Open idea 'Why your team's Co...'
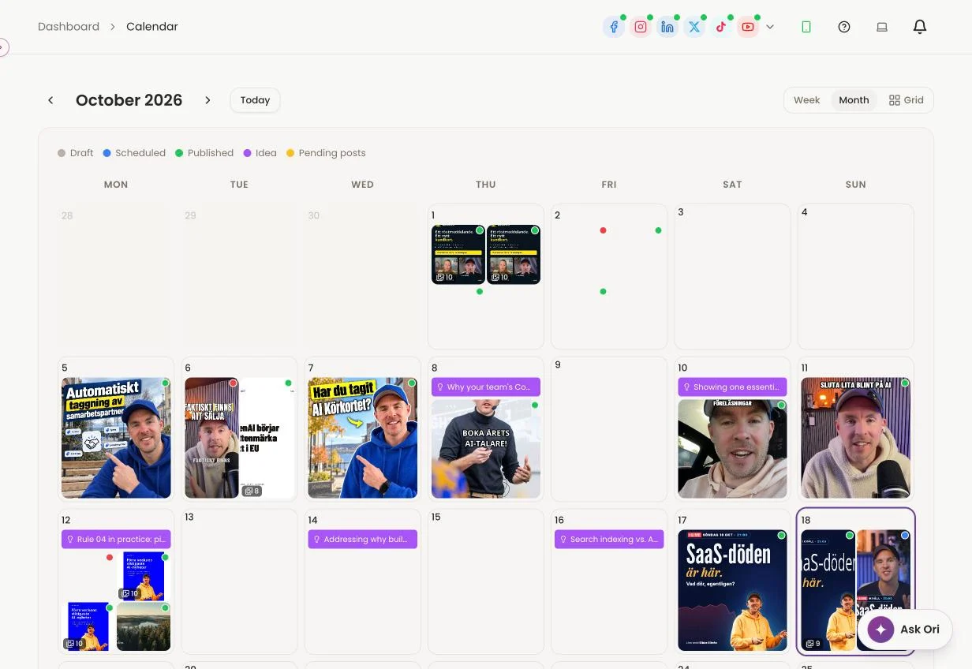 pyautogui.click(x=486, y=387)
